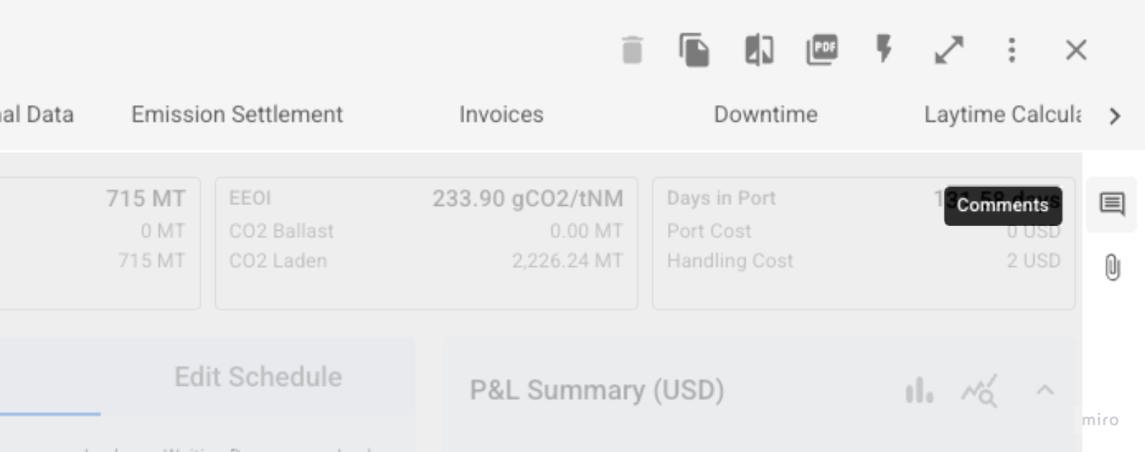Open attachments via paperclip icon
Viewport: 1145px width, 452px height.
pos(1113,267)
